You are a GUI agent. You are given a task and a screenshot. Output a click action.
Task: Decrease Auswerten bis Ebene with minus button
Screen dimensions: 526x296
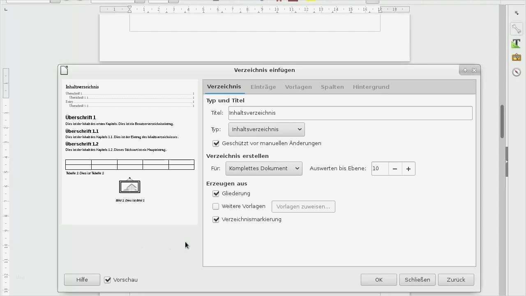(x=394, y=168)
